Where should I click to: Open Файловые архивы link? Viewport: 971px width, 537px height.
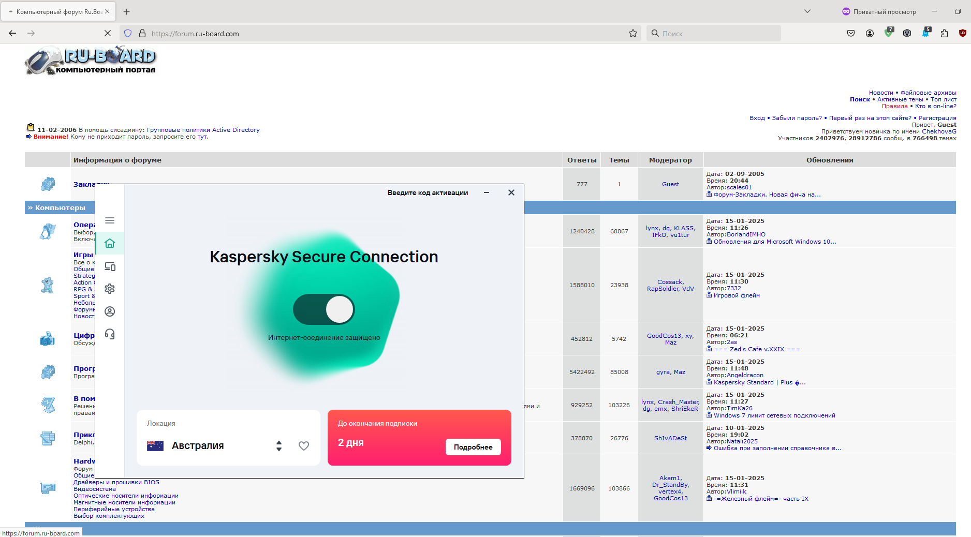[928, 93]
